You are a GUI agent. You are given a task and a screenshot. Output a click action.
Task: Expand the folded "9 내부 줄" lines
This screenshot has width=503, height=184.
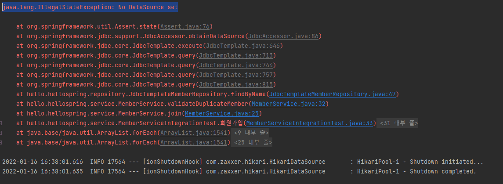(x=250, y=133)
